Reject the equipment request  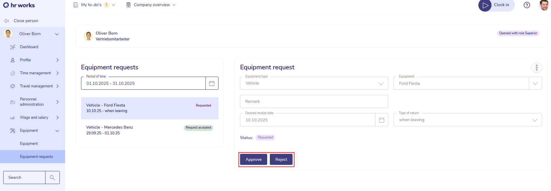pos(281,159)
